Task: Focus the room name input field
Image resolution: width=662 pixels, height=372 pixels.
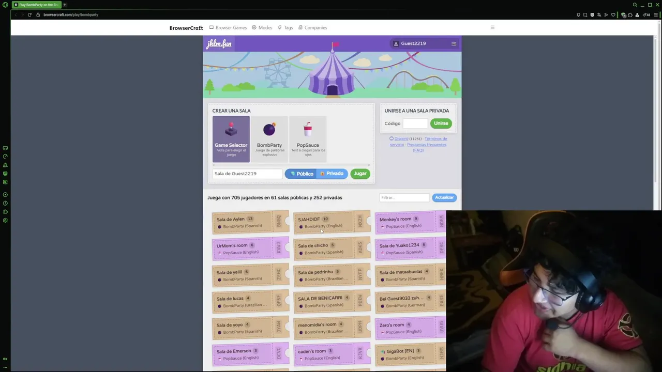Action: coord(247,174)
